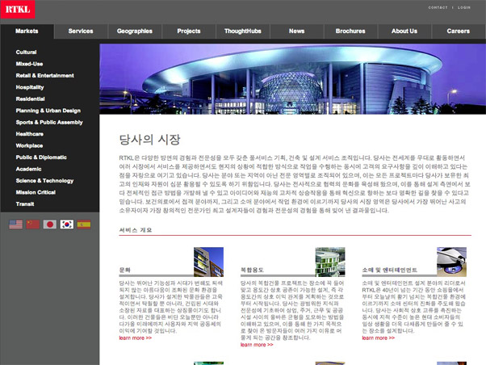The height and width of the screenshot is (365, 486).
Task: Click the CONTACT link at top
Action: (x=438, y=7)
